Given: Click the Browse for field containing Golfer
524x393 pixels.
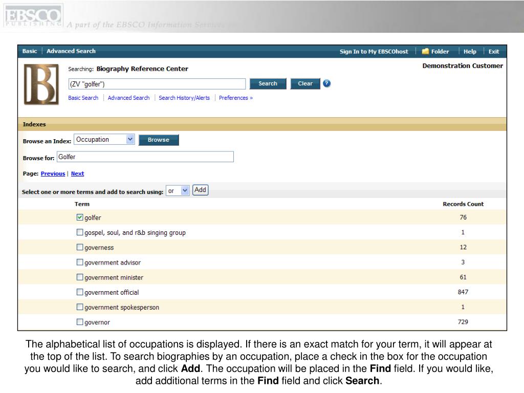Looking at the screenshot, I should [x=145, y=157].
